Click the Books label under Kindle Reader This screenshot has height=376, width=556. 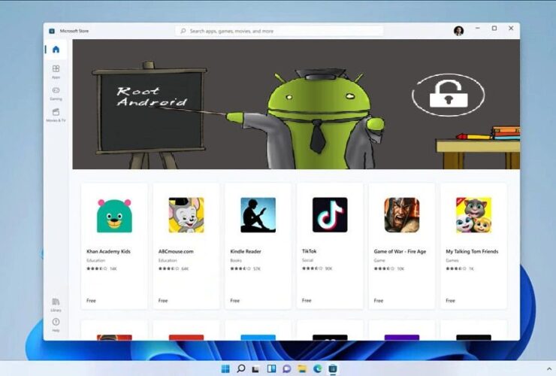click(x=236, y=260)
